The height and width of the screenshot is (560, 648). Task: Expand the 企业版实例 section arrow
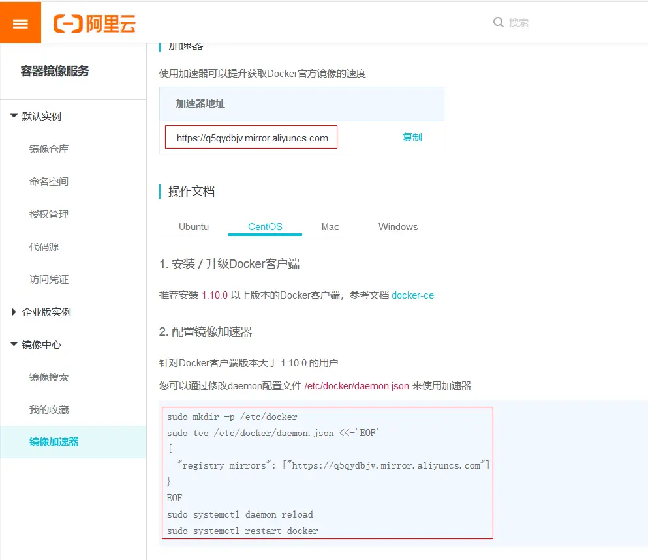coord(14,312)
